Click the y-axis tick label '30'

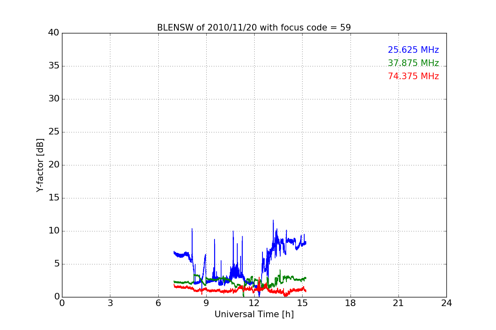click(x=54, y=99)
